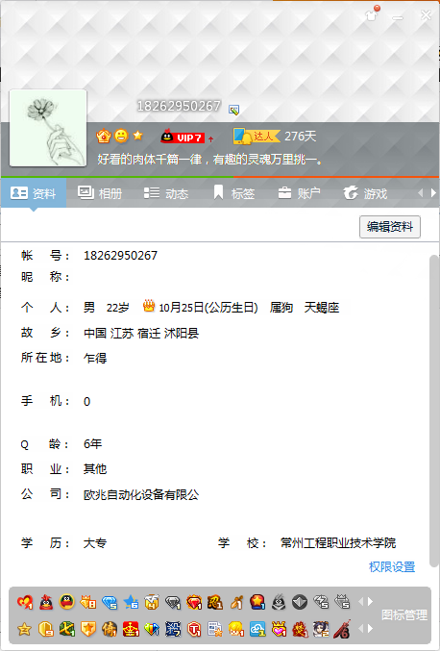Click the blue star level 6 badge
440x651 pixels.
pyautogui.click(x=131, y=602)
